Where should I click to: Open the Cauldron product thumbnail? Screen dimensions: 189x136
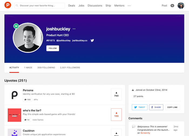click(x=15, y=132)
